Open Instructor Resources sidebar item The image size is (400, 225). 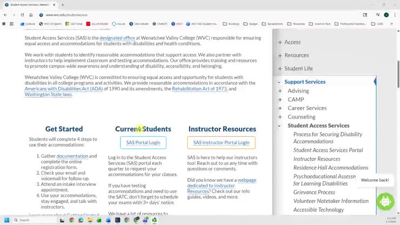(317, 159)
